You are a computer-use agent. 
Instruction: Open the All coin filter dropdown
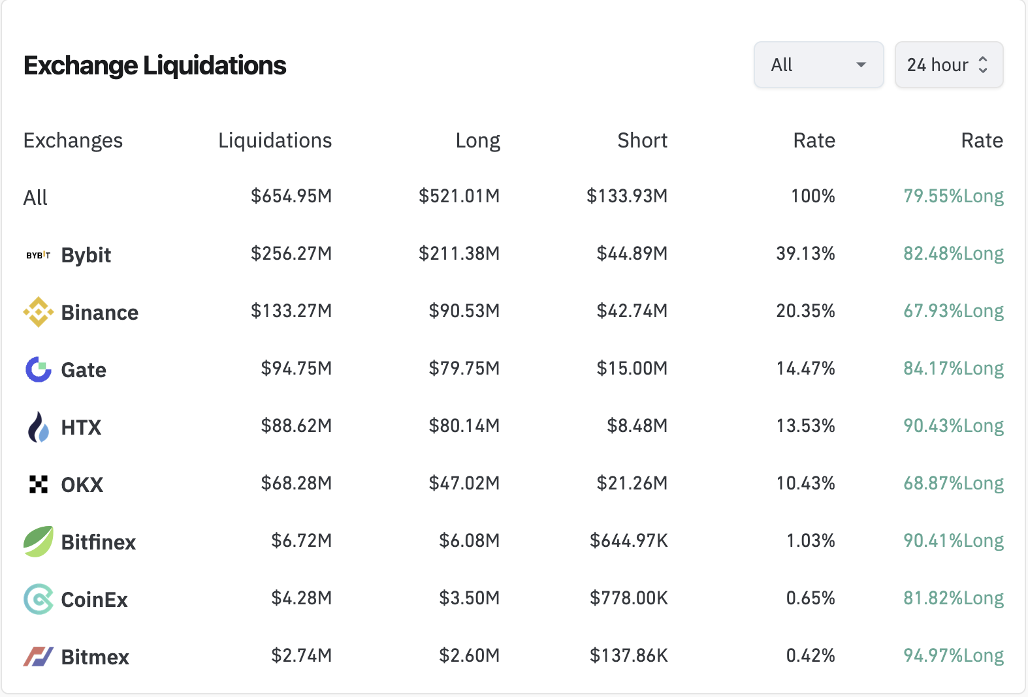pyautogui.click(x=818, y=65)
